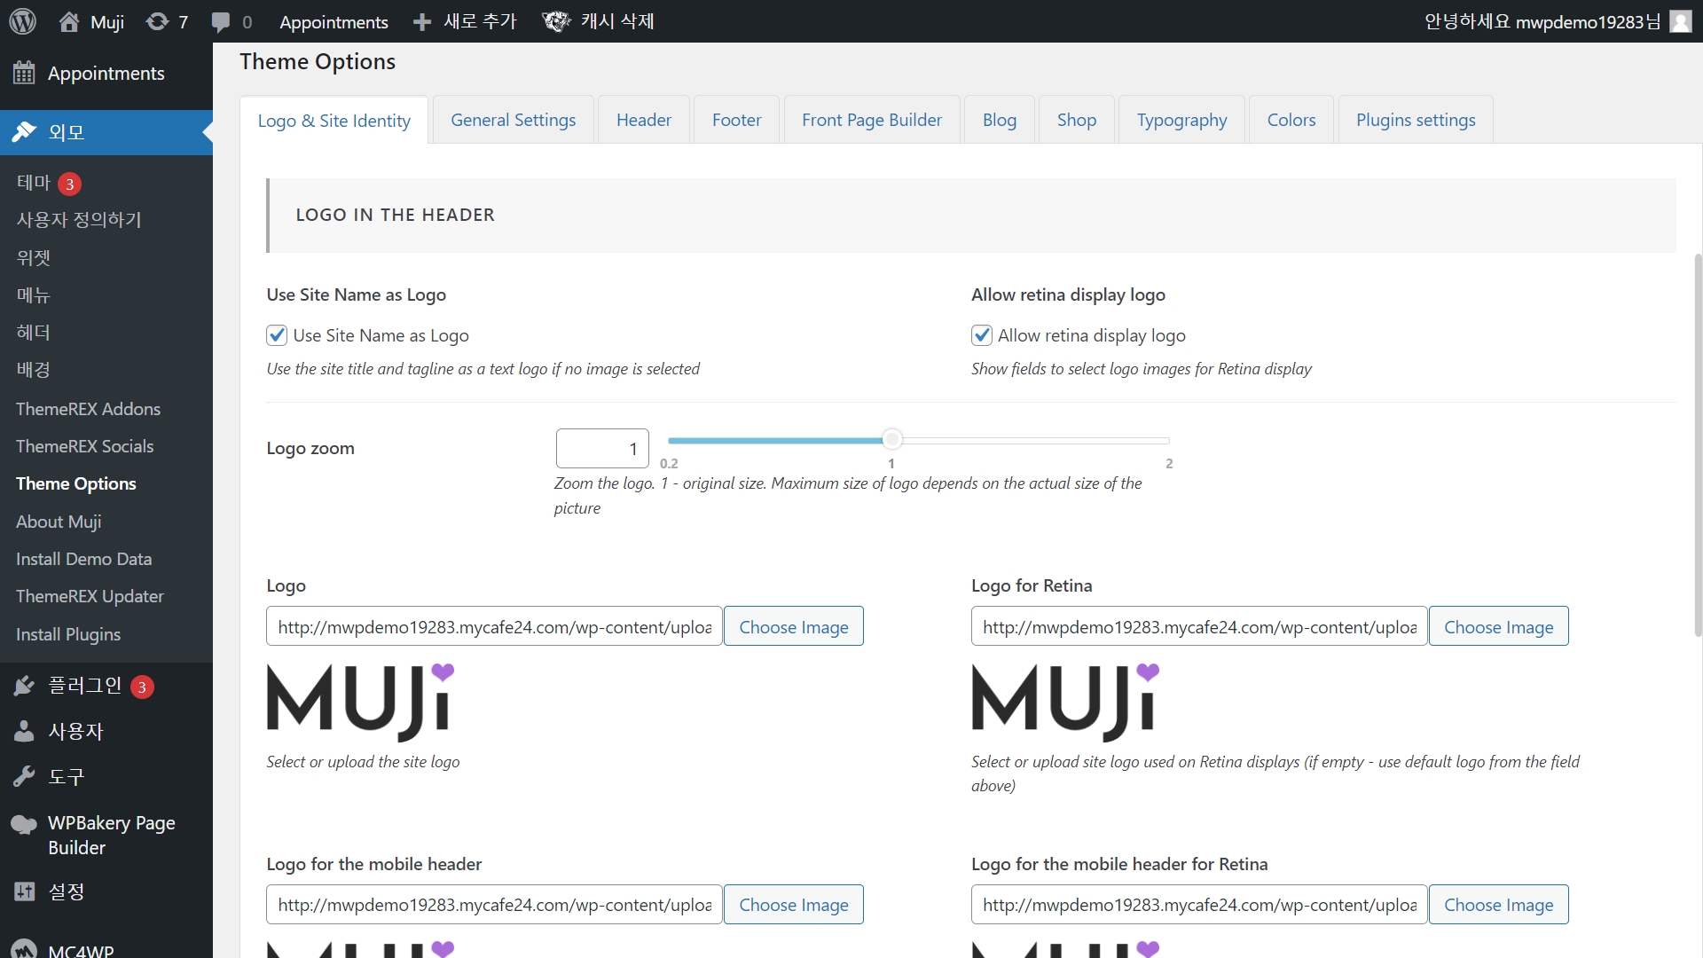Image resolution: width=1703 pixels, height=958 pixels.
Task: Open the Shop tab
Action: (x=1077, y=120)
